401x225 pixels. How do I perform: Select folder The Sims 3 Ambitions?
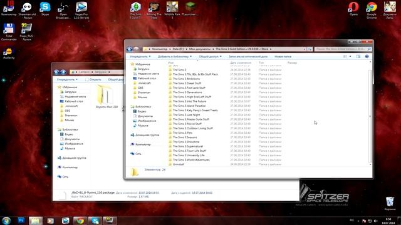[186, 79]
